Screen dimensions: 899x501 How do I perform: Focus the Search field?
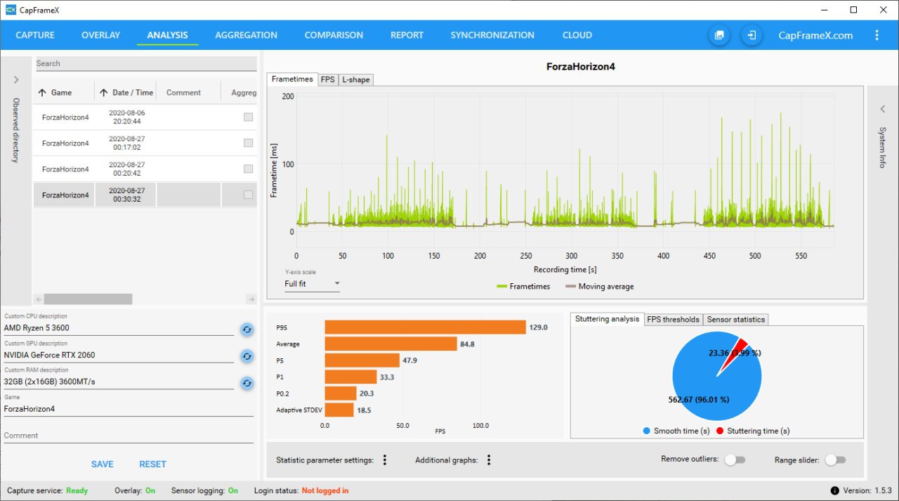146,64
